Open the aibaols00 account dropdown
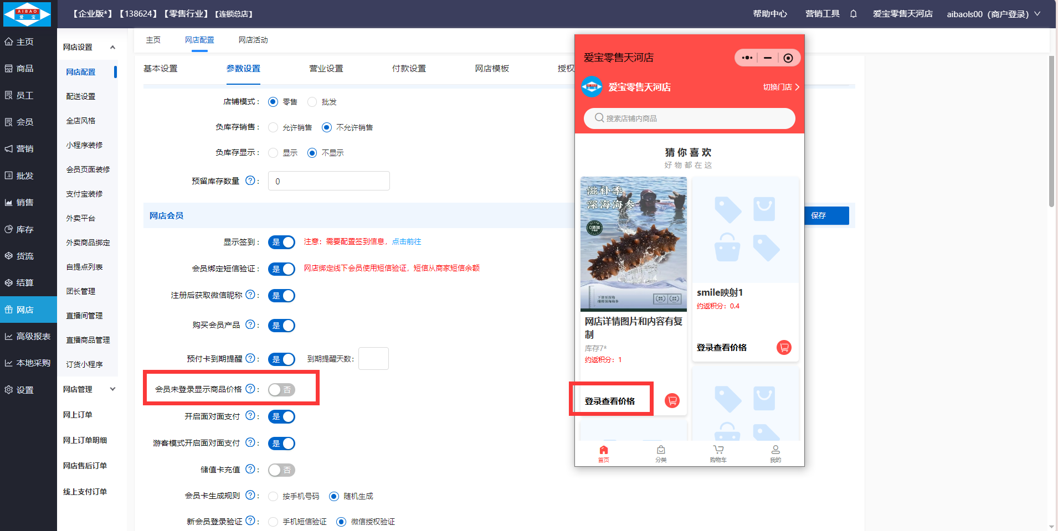1058x531 pixels. pyautogui.click(x=993, y=14)
